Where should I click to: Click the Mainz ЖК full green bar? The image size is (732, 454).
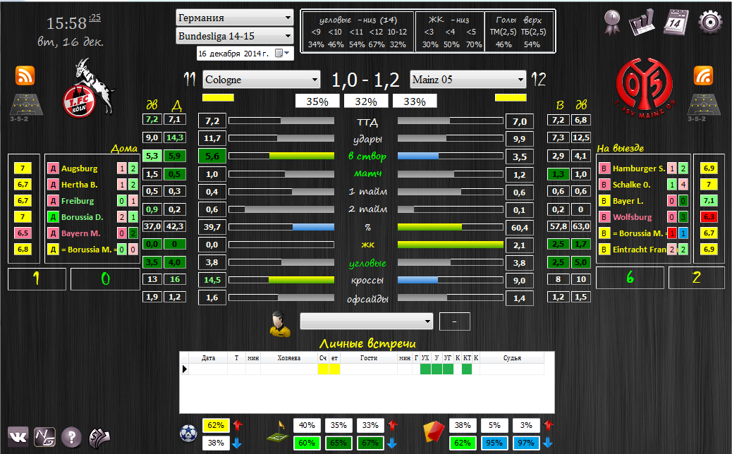(451, 245)
